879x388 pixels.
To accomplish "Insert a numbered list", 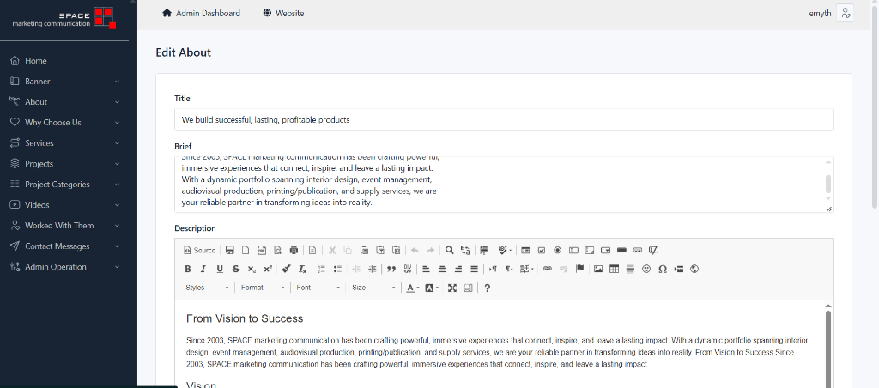I will coord(321,270).
